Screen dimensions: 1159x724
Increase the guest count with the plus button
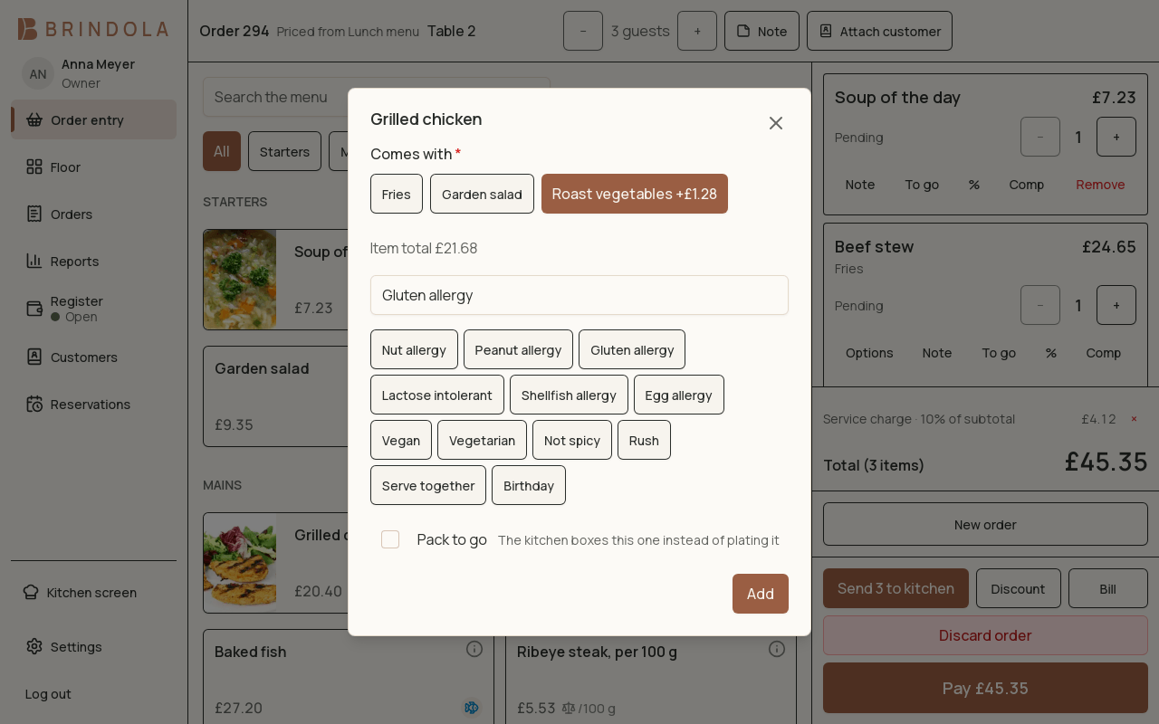coord(697,31)
